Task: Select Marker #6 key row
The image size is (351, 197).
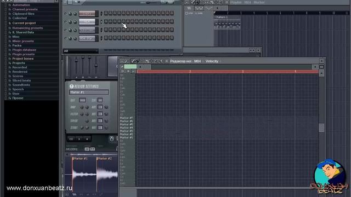Action: (x=126, y=121)
